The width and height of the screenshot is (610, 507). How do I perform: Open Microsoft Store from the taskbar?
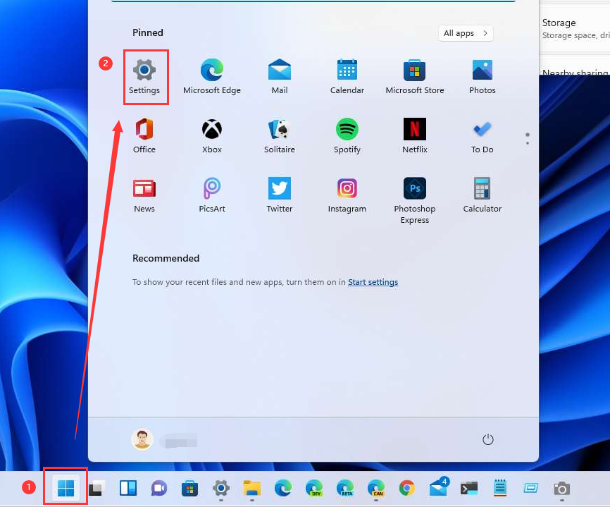tap(190, 488)
